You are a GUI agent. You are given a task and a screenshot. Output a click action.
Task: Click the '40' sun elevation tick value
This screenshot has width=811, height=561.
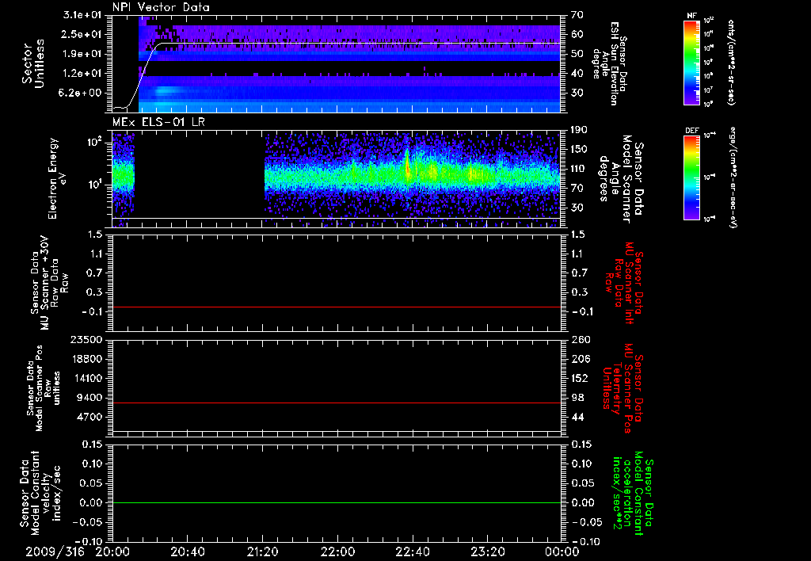[x=577, y=73]
